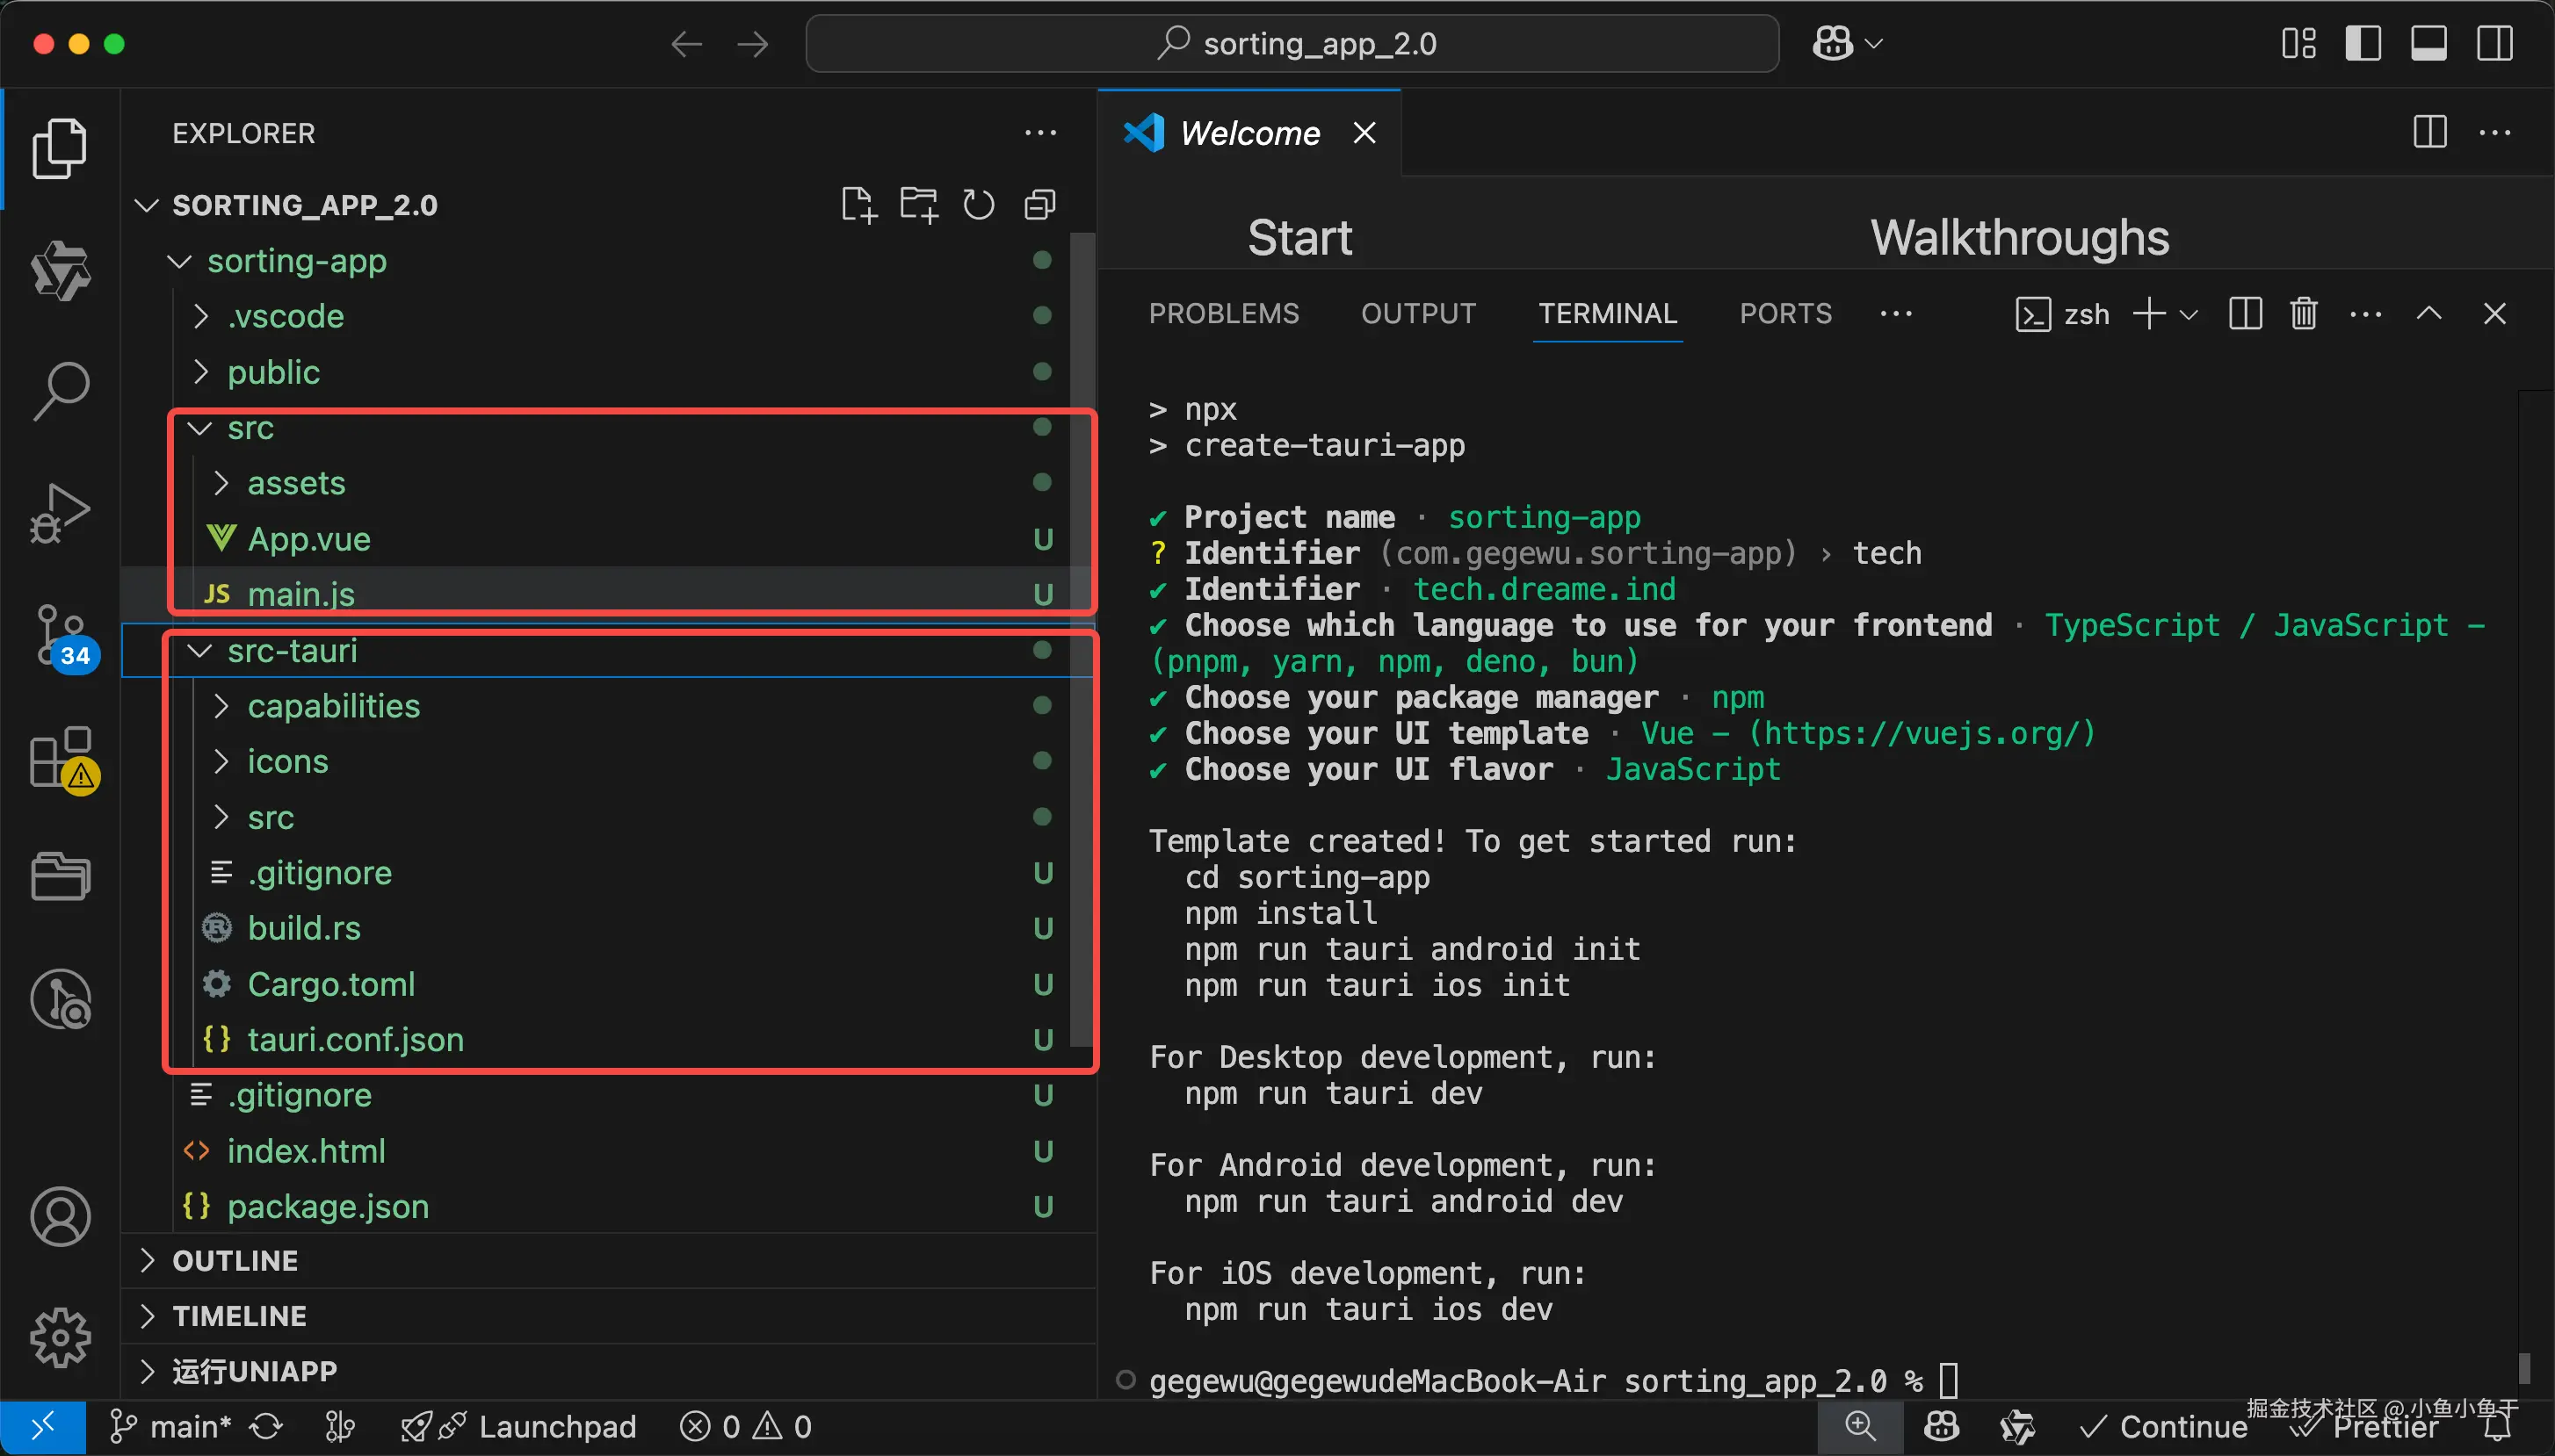
Task: Open the Search view in activity bar
Action: coord(60,391)
